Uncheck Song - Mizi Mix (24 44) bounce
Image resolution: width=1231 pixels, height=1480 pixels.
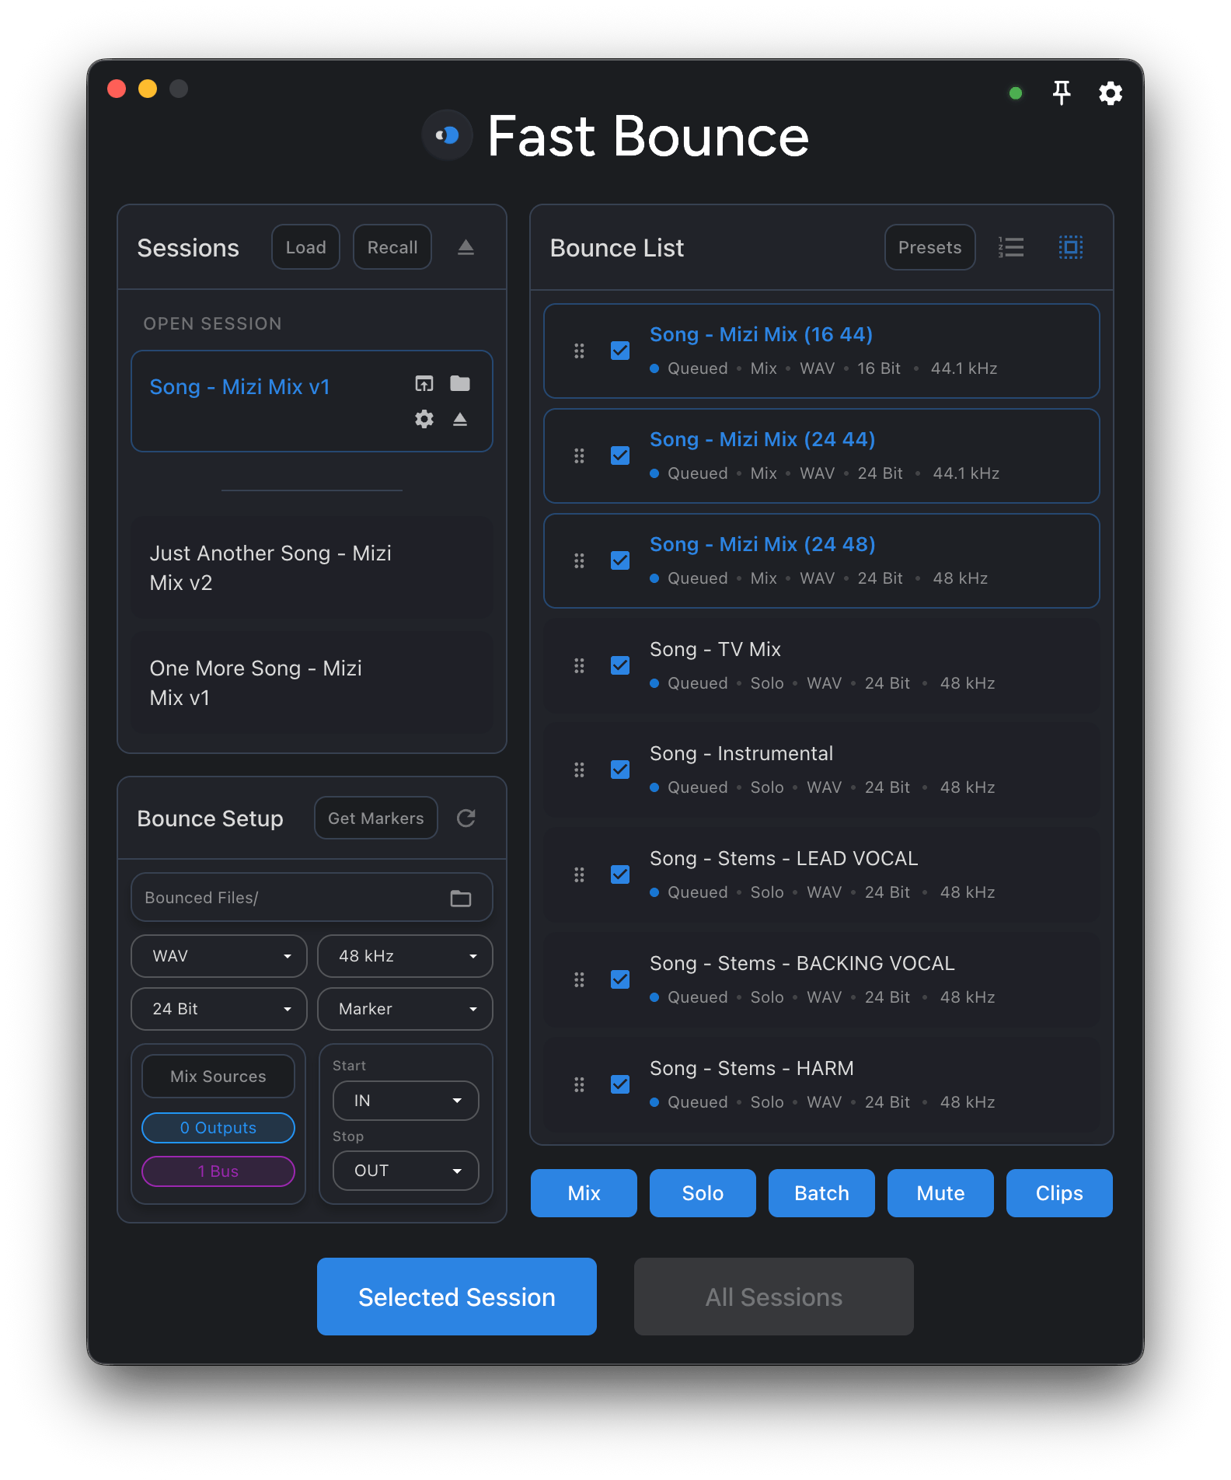pyautogui.click(x=620, y=456)
